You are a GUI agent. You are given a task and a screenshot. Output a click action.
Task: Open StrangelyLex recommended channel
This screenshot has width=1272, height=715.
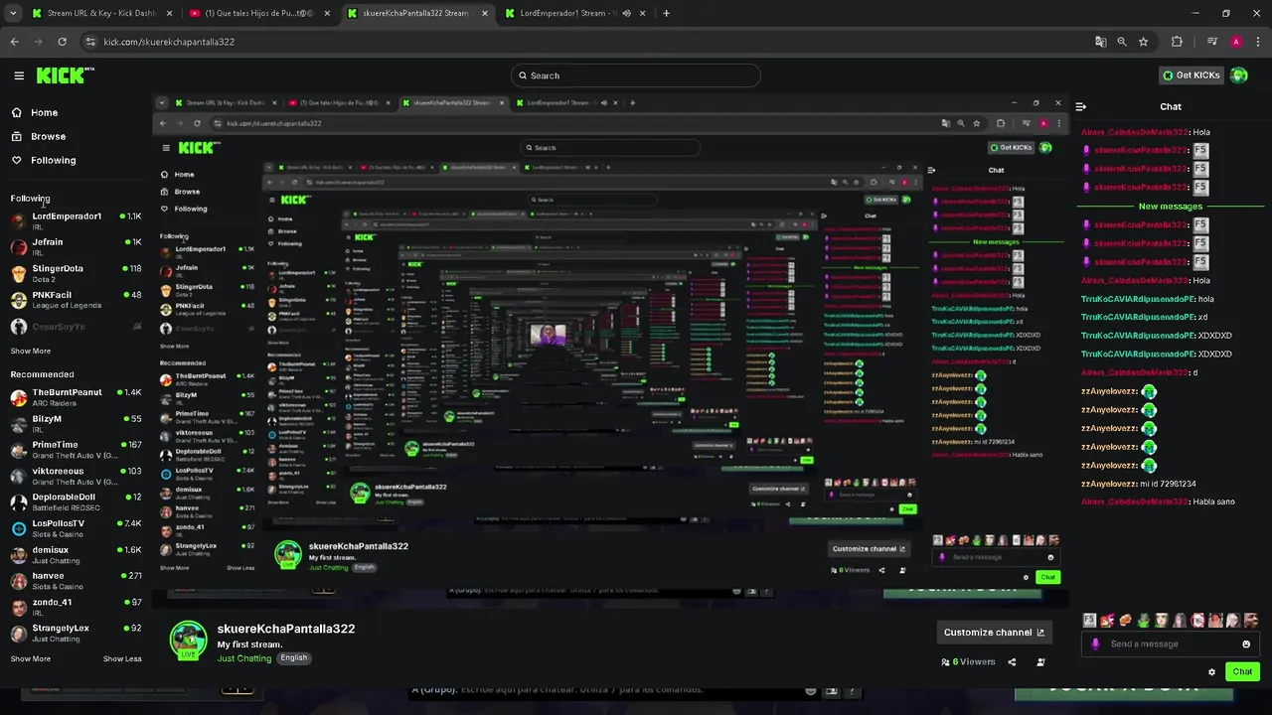pos(77,633)
